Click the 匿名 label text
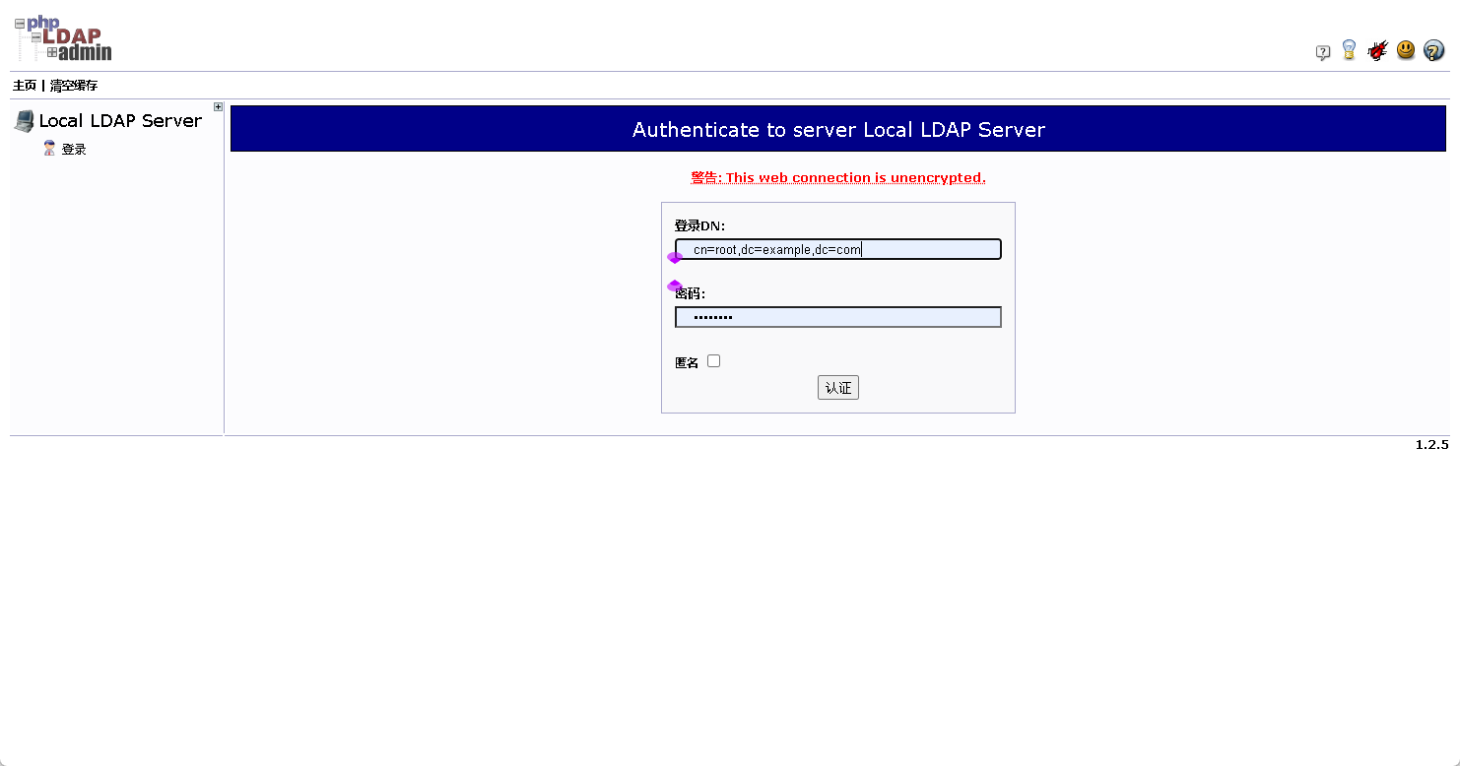Viewport: 1460px width, 766px height. (x=687, y=363)
